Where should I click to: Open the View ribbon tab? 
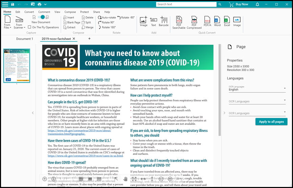tap(57, 12)
